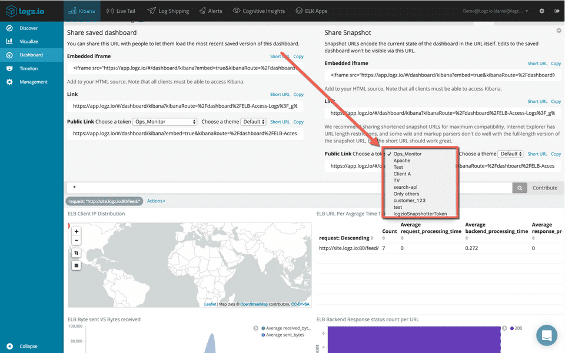Copy the saved dashboard Link URL
Screen dimensions: 565x353
(298, 94)
